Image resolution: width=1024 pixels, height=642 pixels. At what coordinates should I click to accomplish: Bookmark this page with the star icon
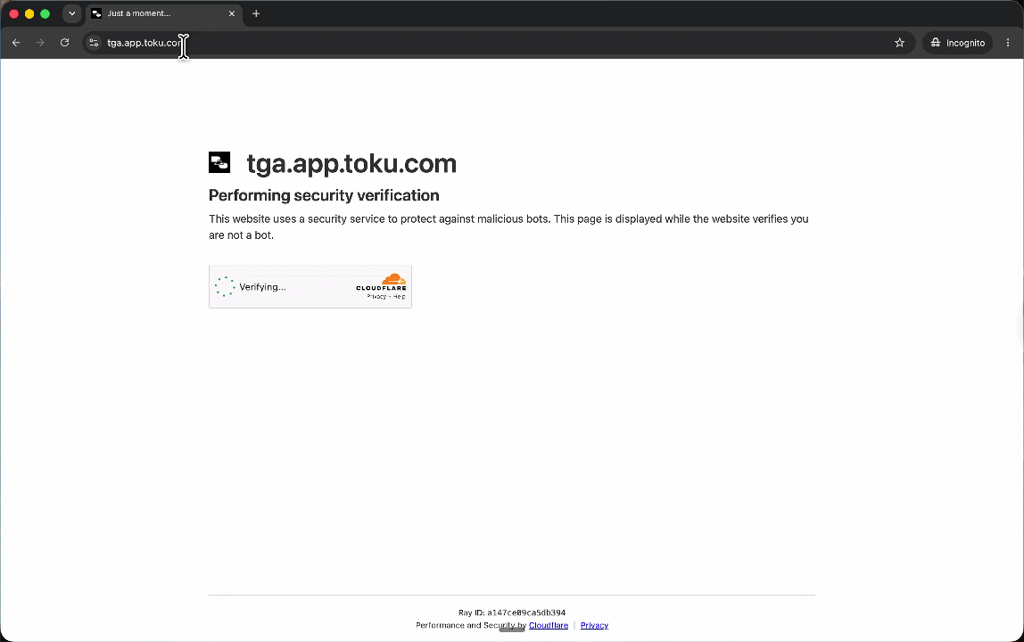(899, 43)
